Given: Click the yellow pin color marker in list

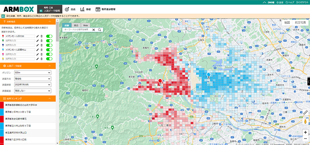Looking at the screenshot, I should coord(3,59).
